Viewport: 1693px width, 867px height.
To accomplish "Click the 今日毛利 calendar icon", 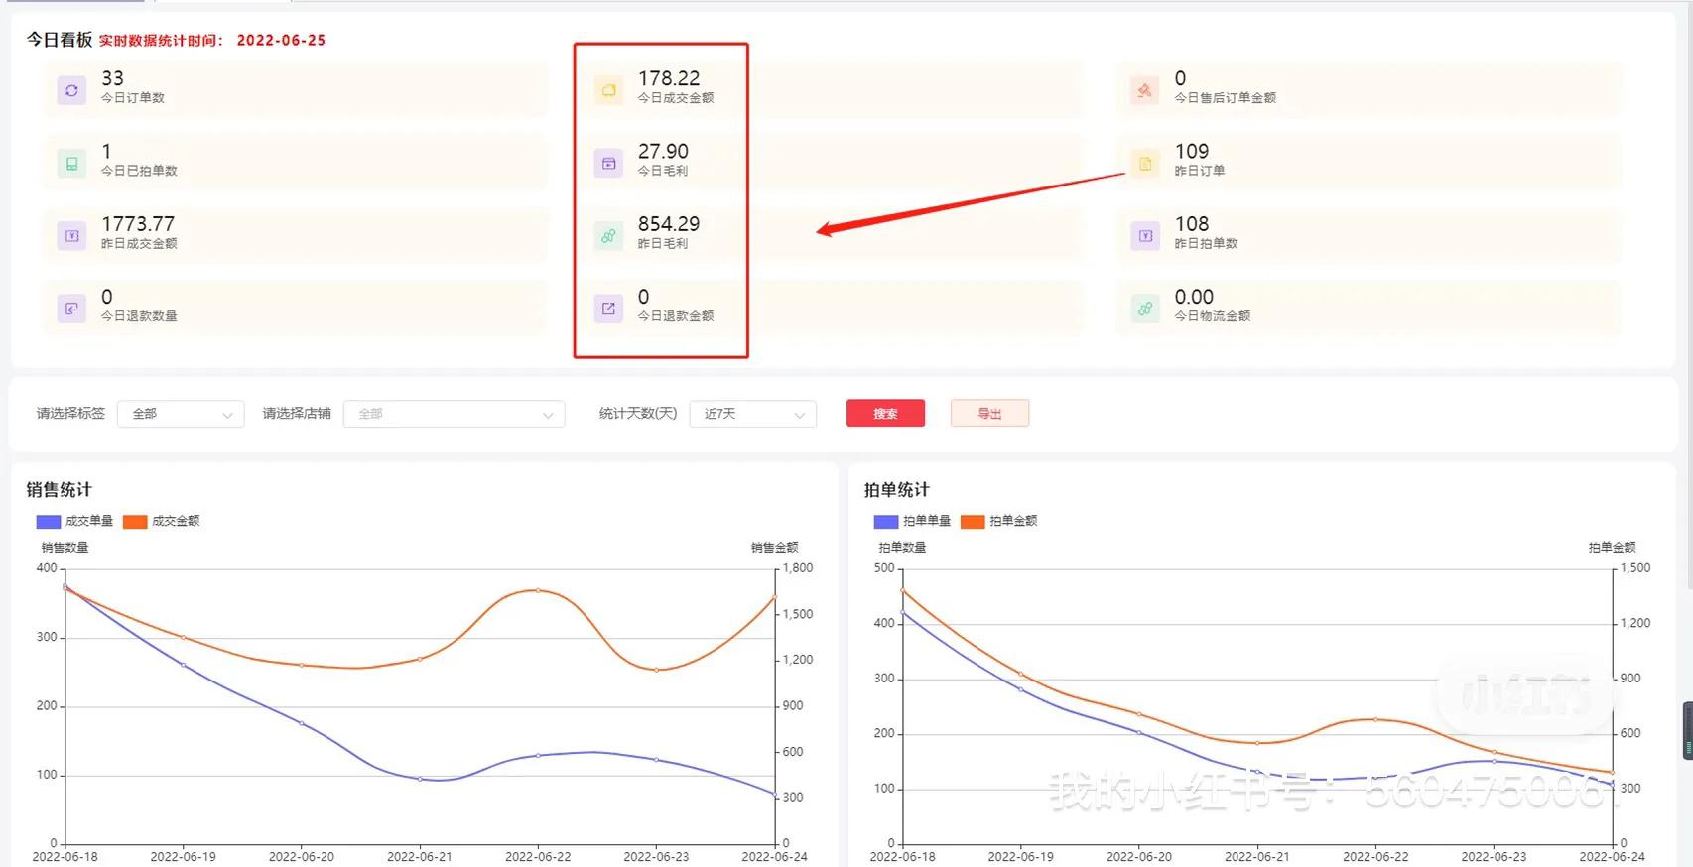I will click(x=608, y=164).
